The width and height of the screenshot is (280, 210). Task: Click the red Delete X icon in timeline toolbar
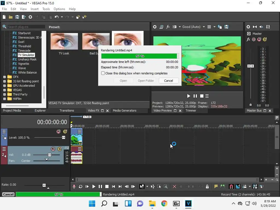174,186
